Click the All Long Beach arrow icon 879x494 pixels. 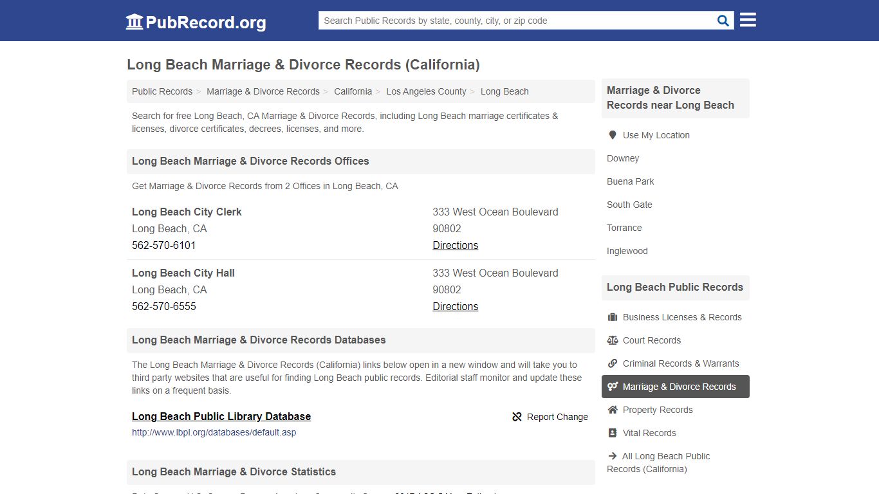[612, 456]
